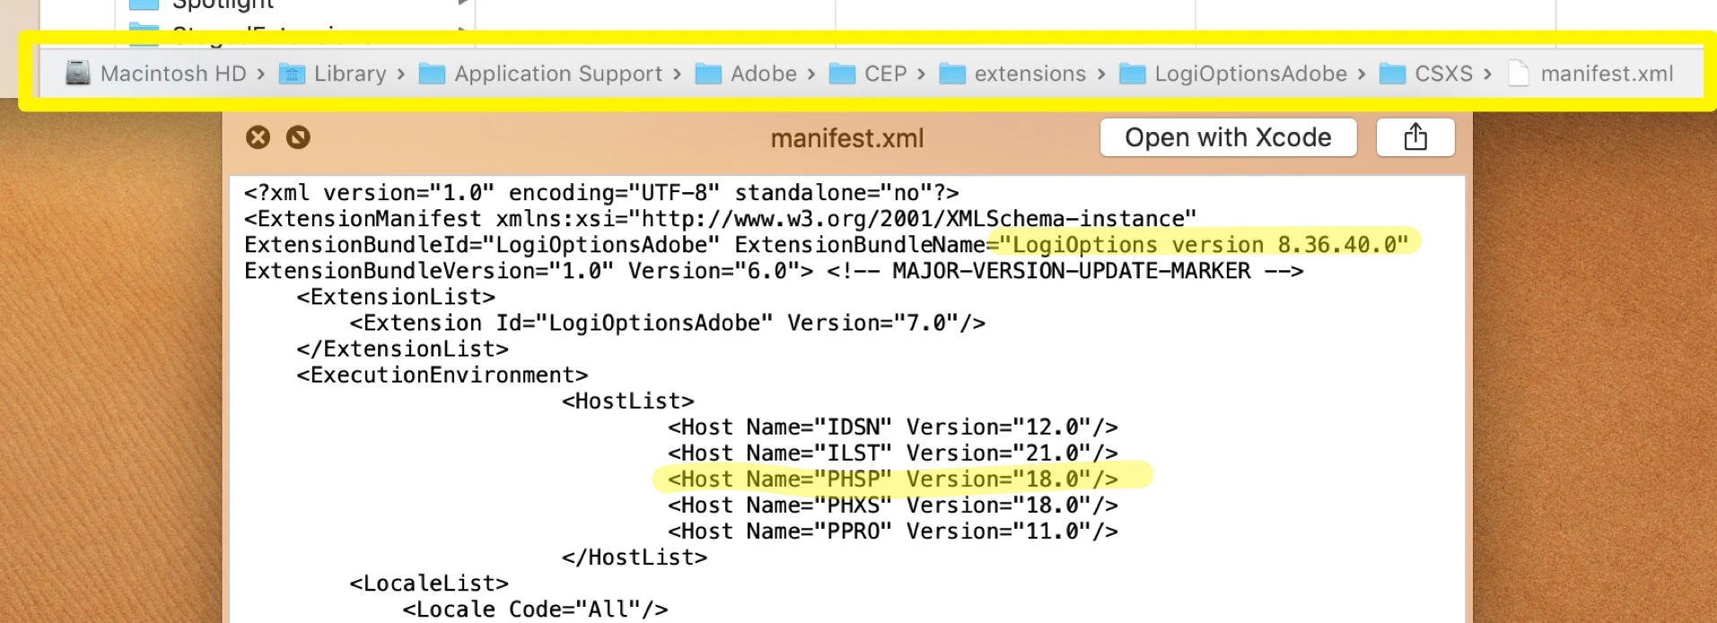Click the ILST host line
1717x623 pixels.
point(893,453)
